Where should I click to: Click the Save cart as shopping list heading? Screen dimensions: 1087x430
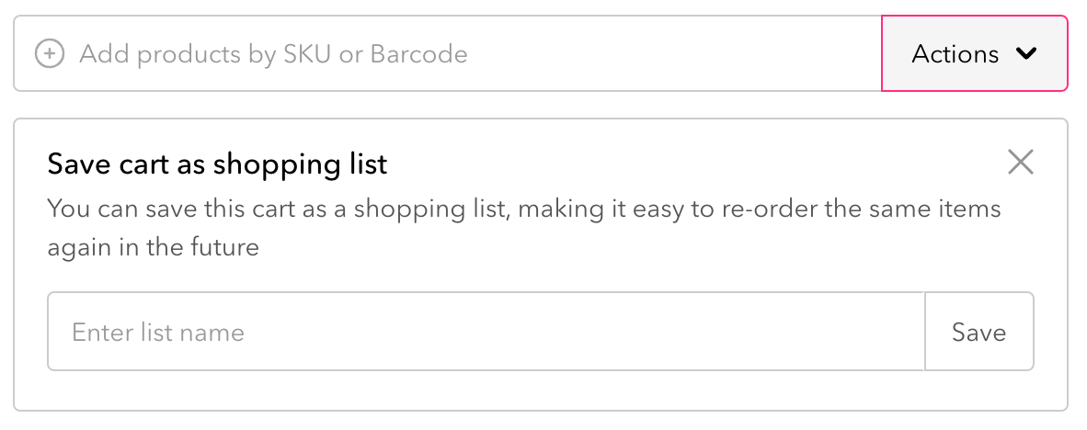click(x=217, y=164)
